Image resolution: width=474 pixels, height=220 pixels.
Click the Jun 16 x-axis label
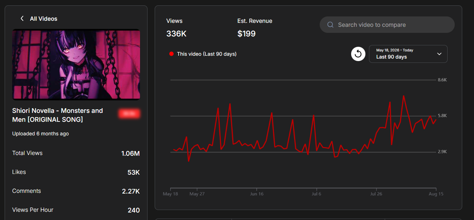click(x=257, y=194)
